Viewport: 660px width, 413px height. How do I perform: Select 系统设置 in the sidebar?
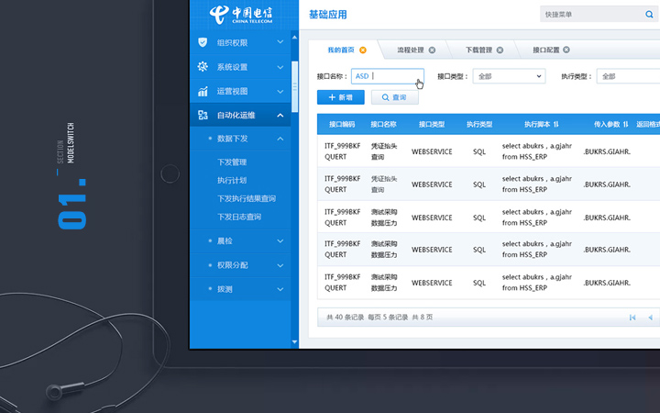point(240,67)
